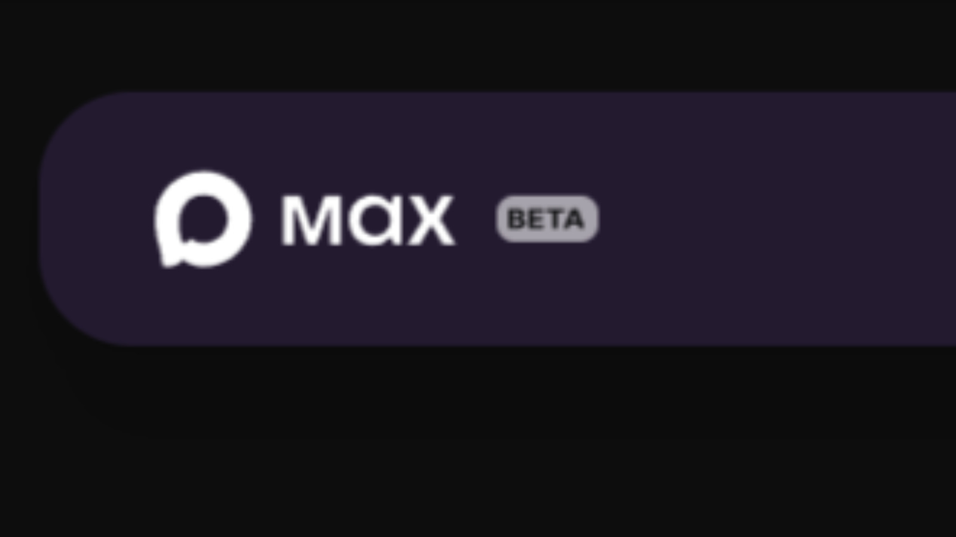Click the white chat bubble Max logo
This screenshot has width=956, height=537.
pos(203,219)
